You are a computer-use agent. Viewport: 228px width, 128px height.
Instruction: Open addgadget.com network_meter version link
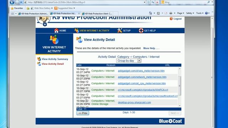pyautogui.click(x=142, y=77)
